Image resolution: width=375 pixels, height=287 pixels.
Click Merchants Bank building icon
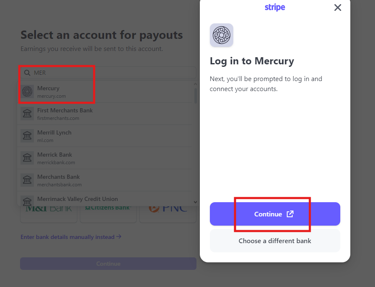[28, 180]
